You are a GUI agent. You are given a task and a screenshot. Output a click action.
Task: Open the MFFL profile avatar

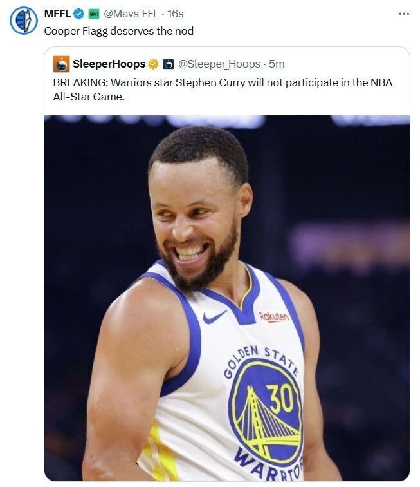point(24,20)
